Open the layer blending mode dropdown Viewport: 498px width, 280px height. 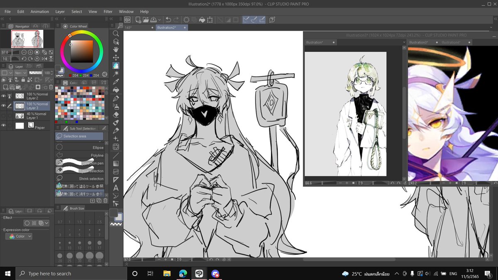[20, 73]
